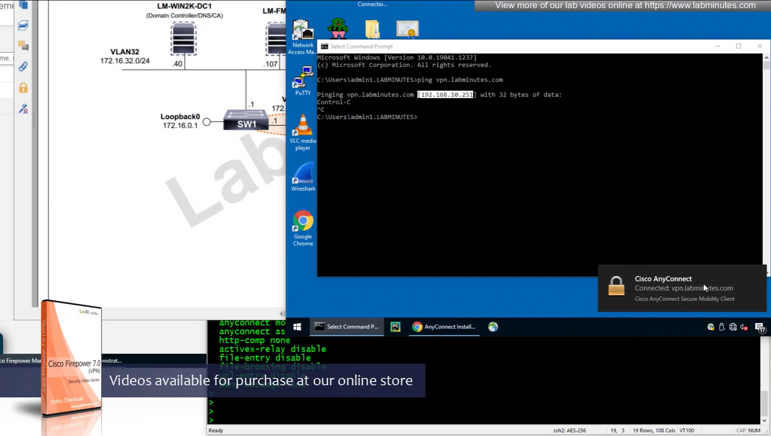The image size is (771, 436).
Task: Open the Windows Start menu
Action: point(297,327)
